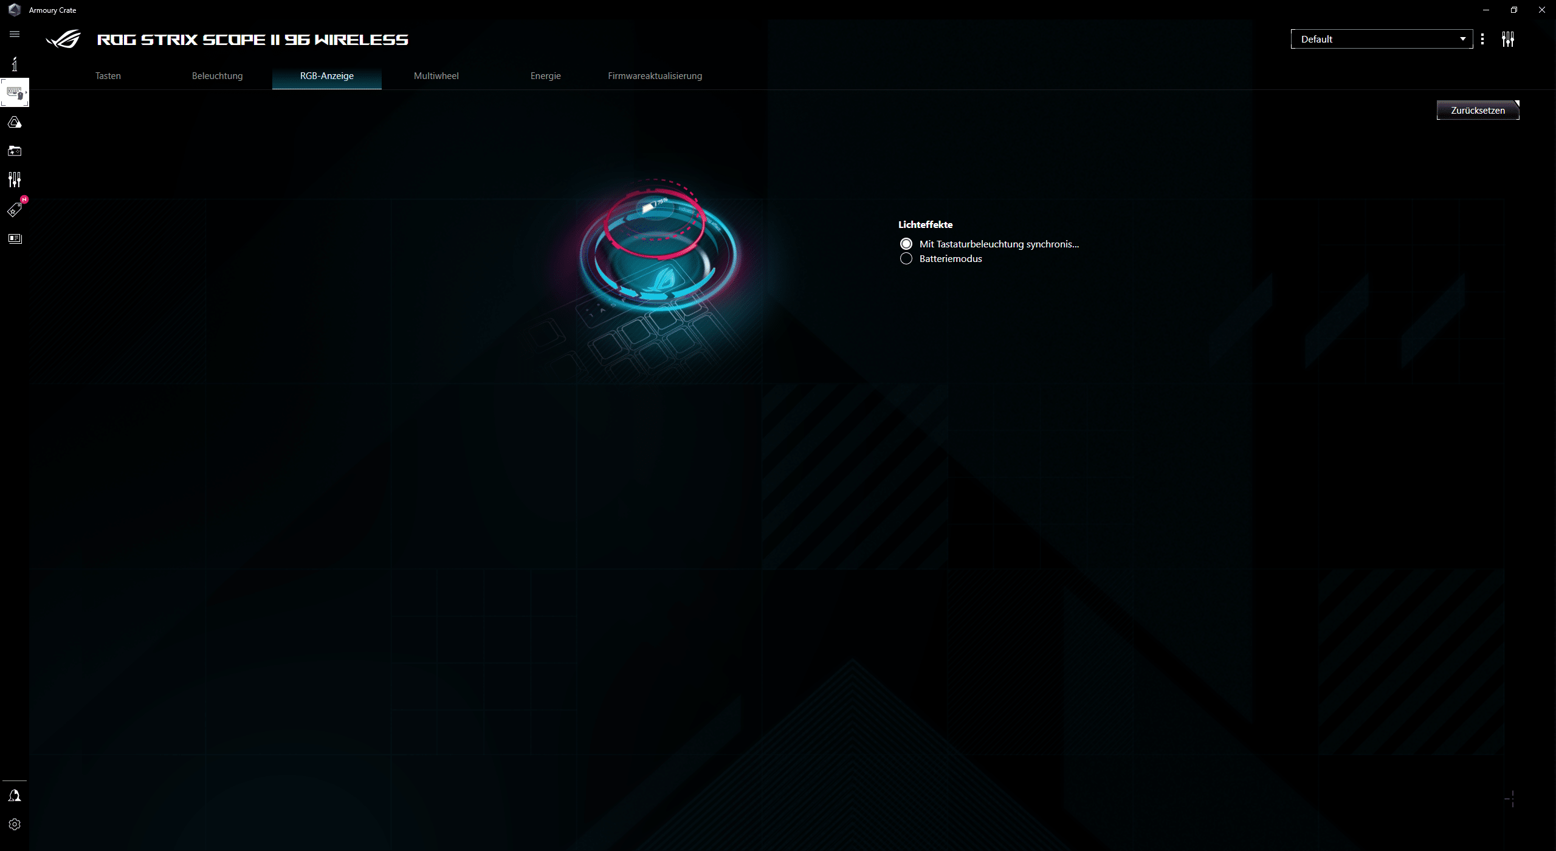
Task: Open the Firmwareaktualisierung tab
Action: (x=655, y=76)
